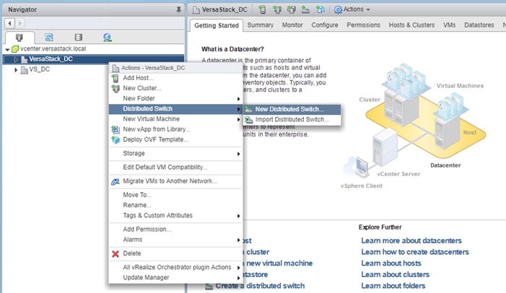
Task: Click the Actions gear icon
Action: tap(338, 9)
